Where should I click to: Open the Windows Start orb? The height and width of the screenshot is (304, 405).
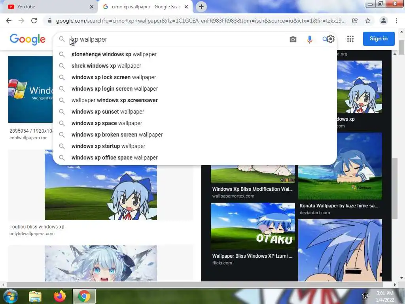[x=10, y=296]
